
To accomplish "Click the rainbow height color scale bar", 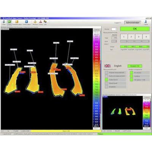I will [97, 79].
